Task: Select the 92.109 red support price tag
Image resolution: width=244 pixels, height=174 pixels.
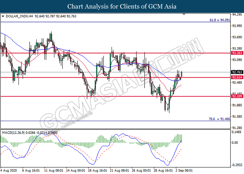Action: point(237,96)
